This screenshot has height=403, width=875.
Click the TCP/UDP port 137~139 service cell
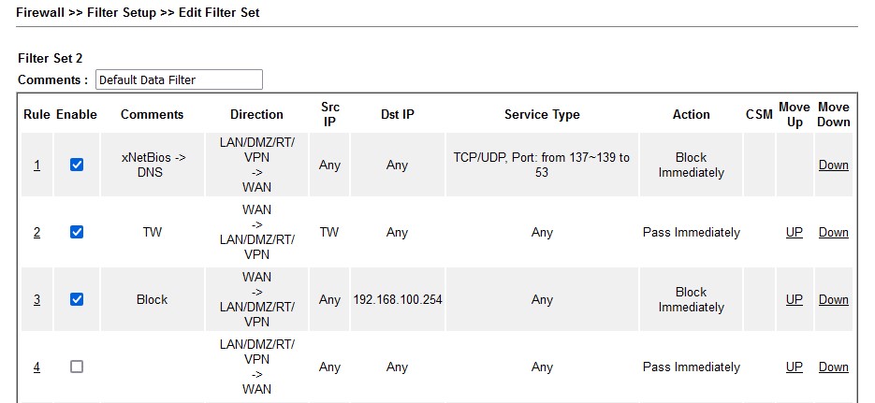point(542,165)
